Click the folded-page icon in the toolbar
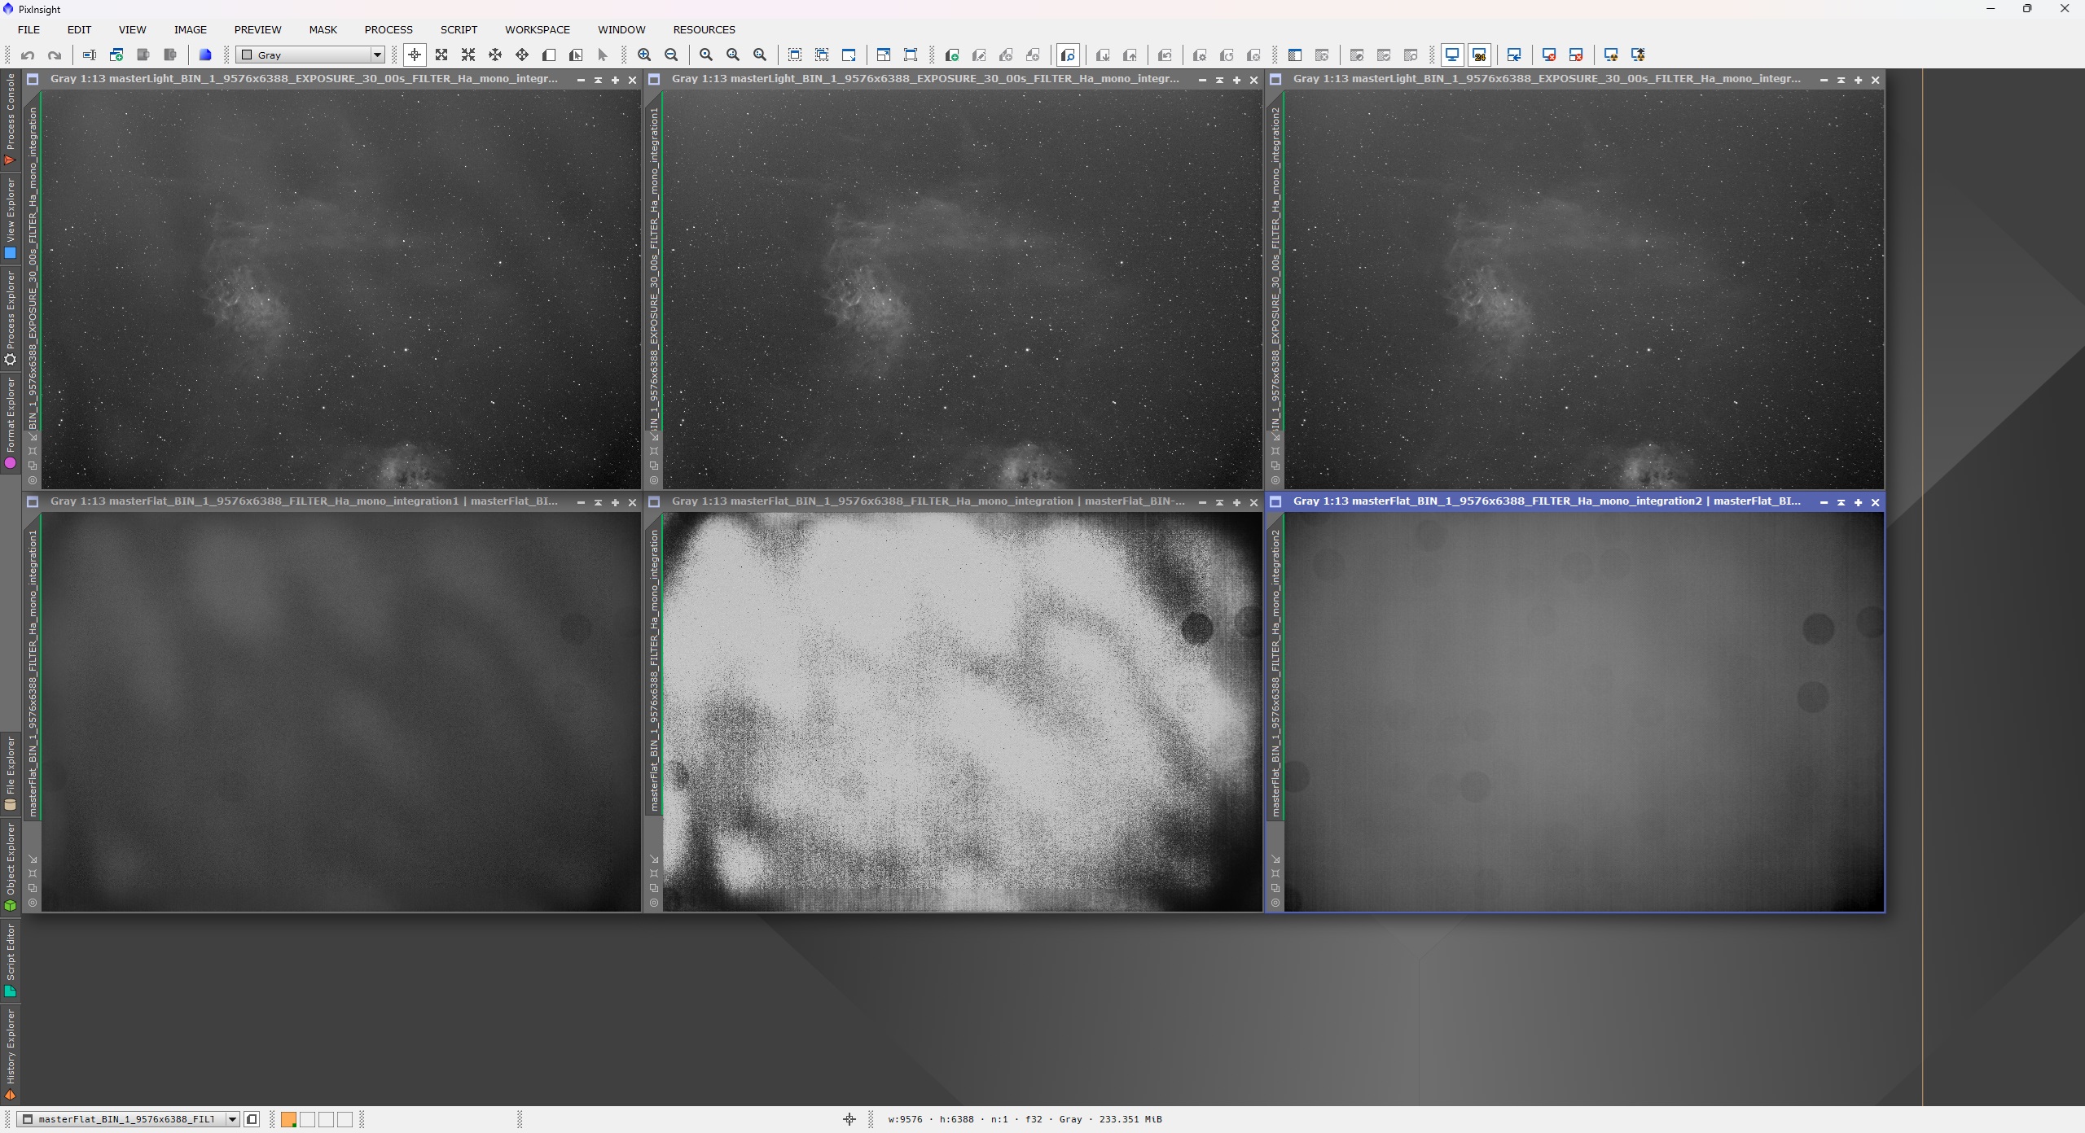 (549, 55)
